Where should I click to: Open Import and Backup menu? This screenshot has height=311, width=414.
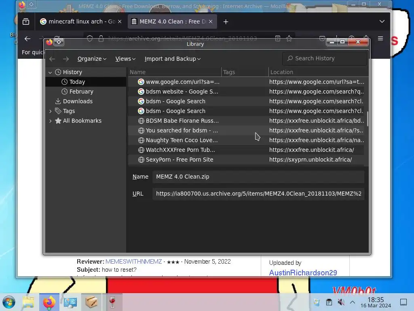tap(173, 59)
